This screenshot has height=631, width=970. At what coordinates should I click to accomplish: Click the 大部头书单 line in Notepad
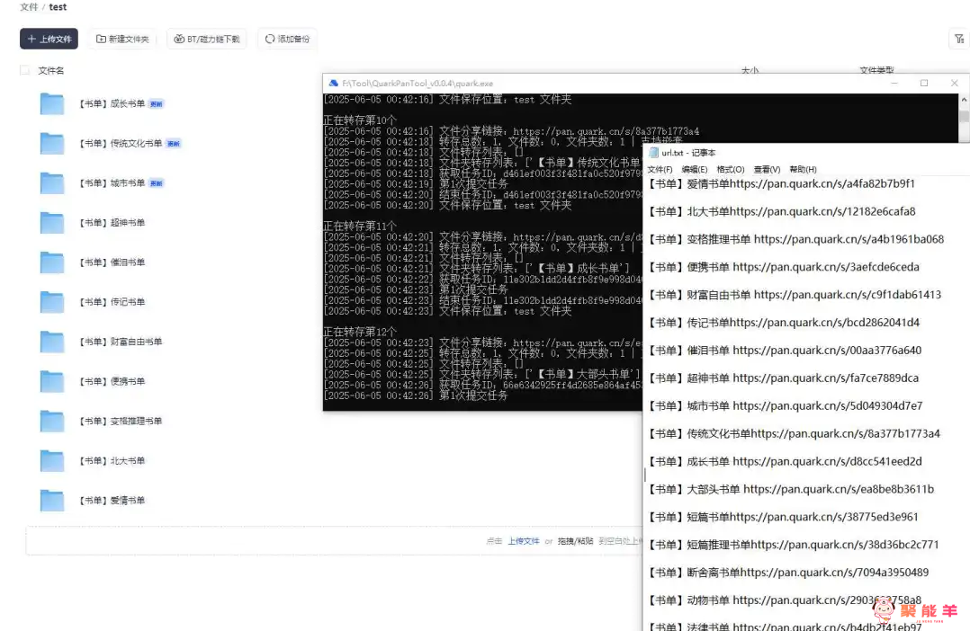coord(791,490)
